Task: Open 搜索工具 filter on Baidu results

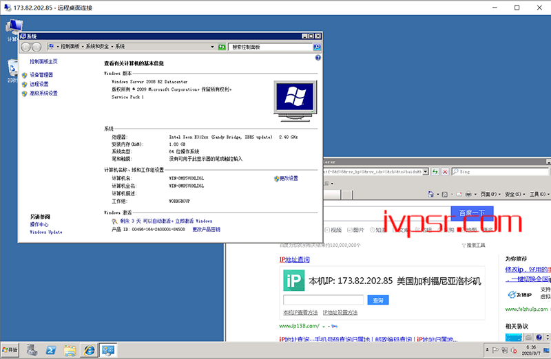Action: (474, 245)
